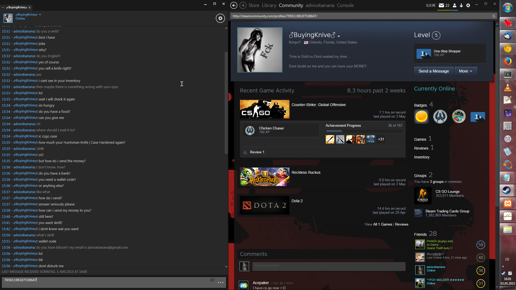Click the Steam back navigation arrow
This screenshot has height=290, width=516.
[x=234, y=5]
